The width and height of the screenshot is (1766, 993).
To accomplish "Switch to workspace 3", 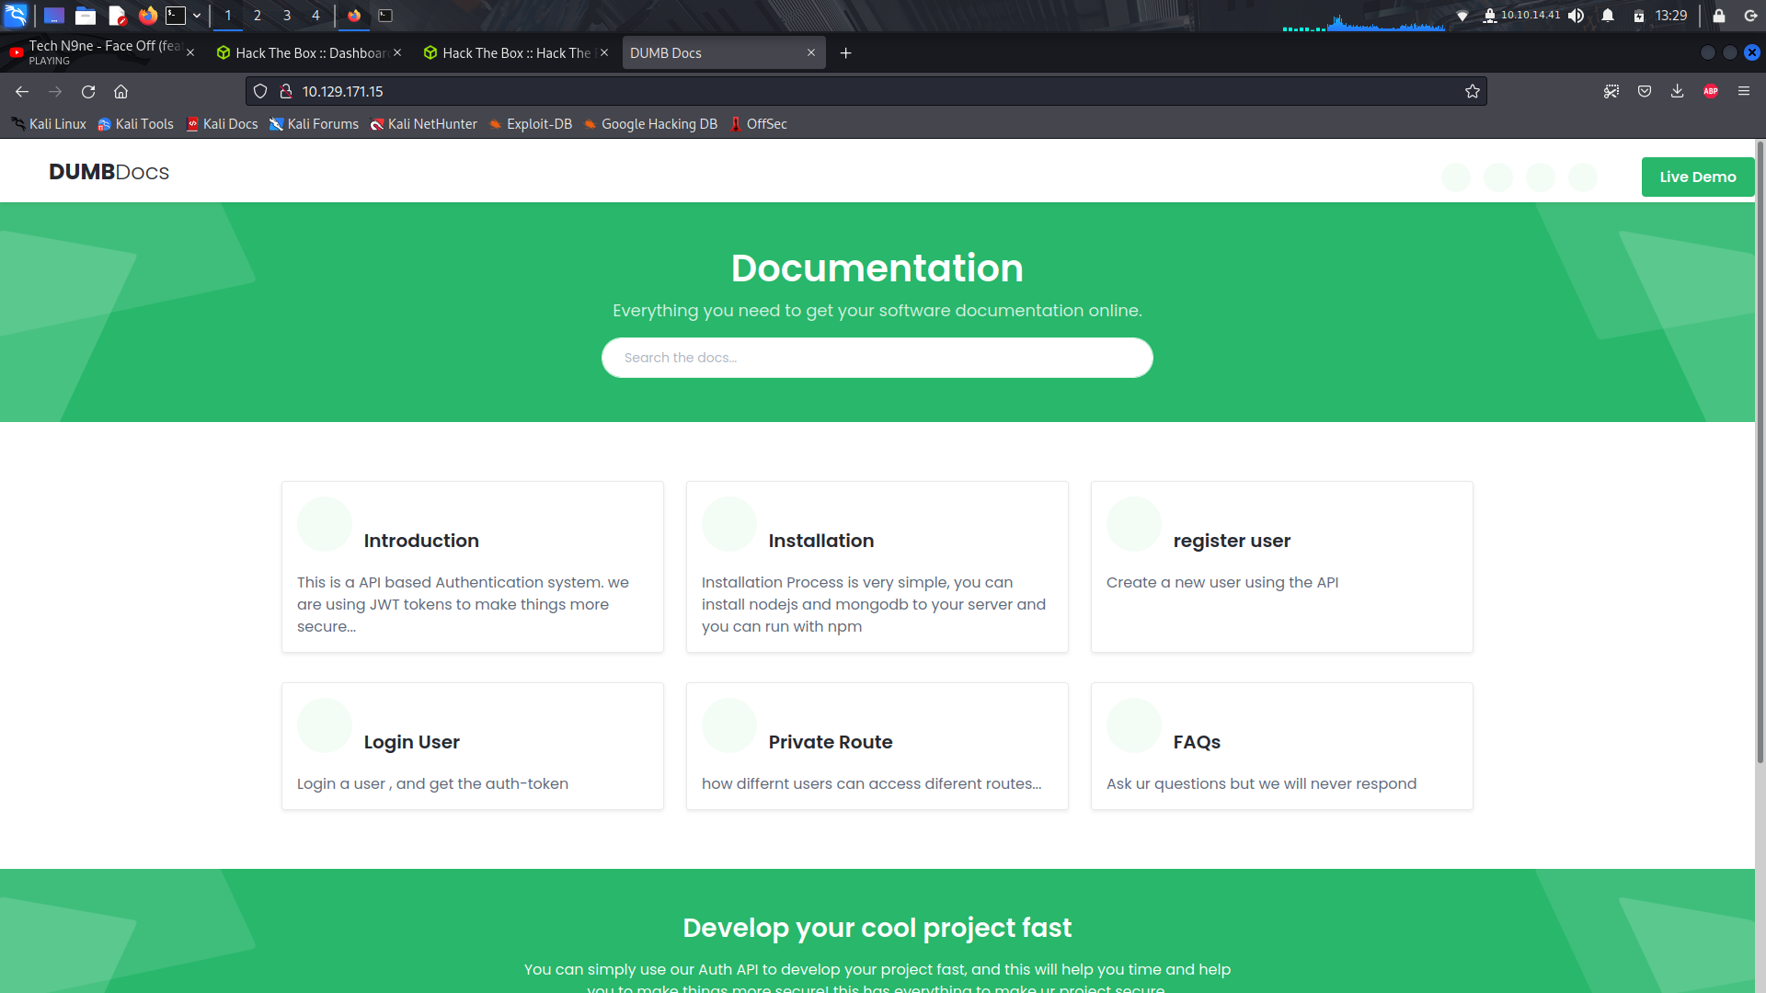I will [287, 16].
